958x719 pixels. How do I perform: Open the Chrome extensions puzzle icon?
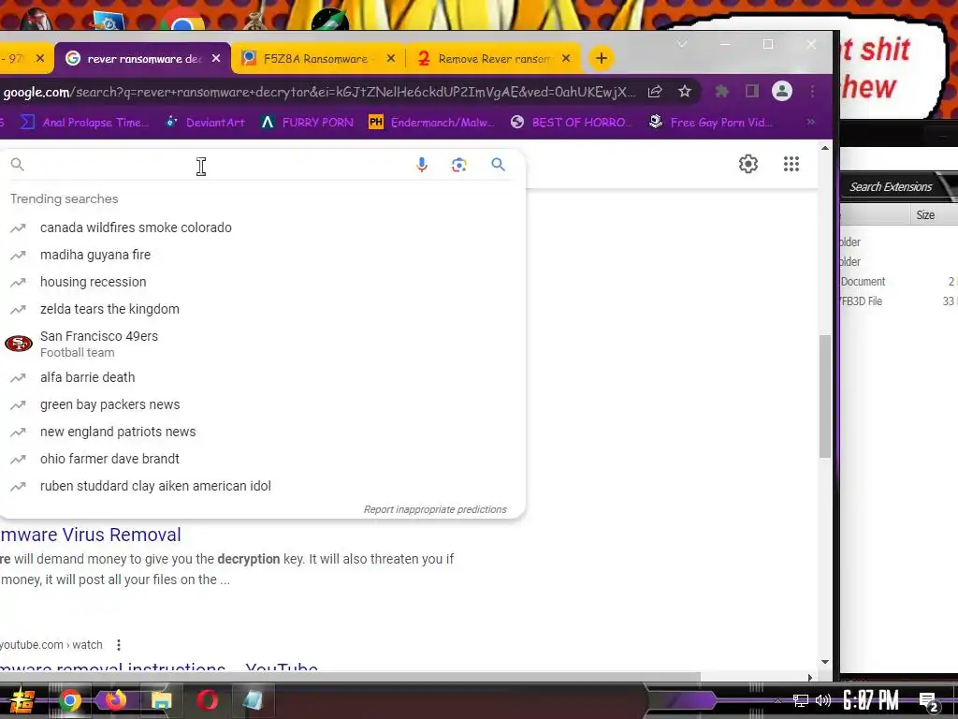[x=721, y=92]
